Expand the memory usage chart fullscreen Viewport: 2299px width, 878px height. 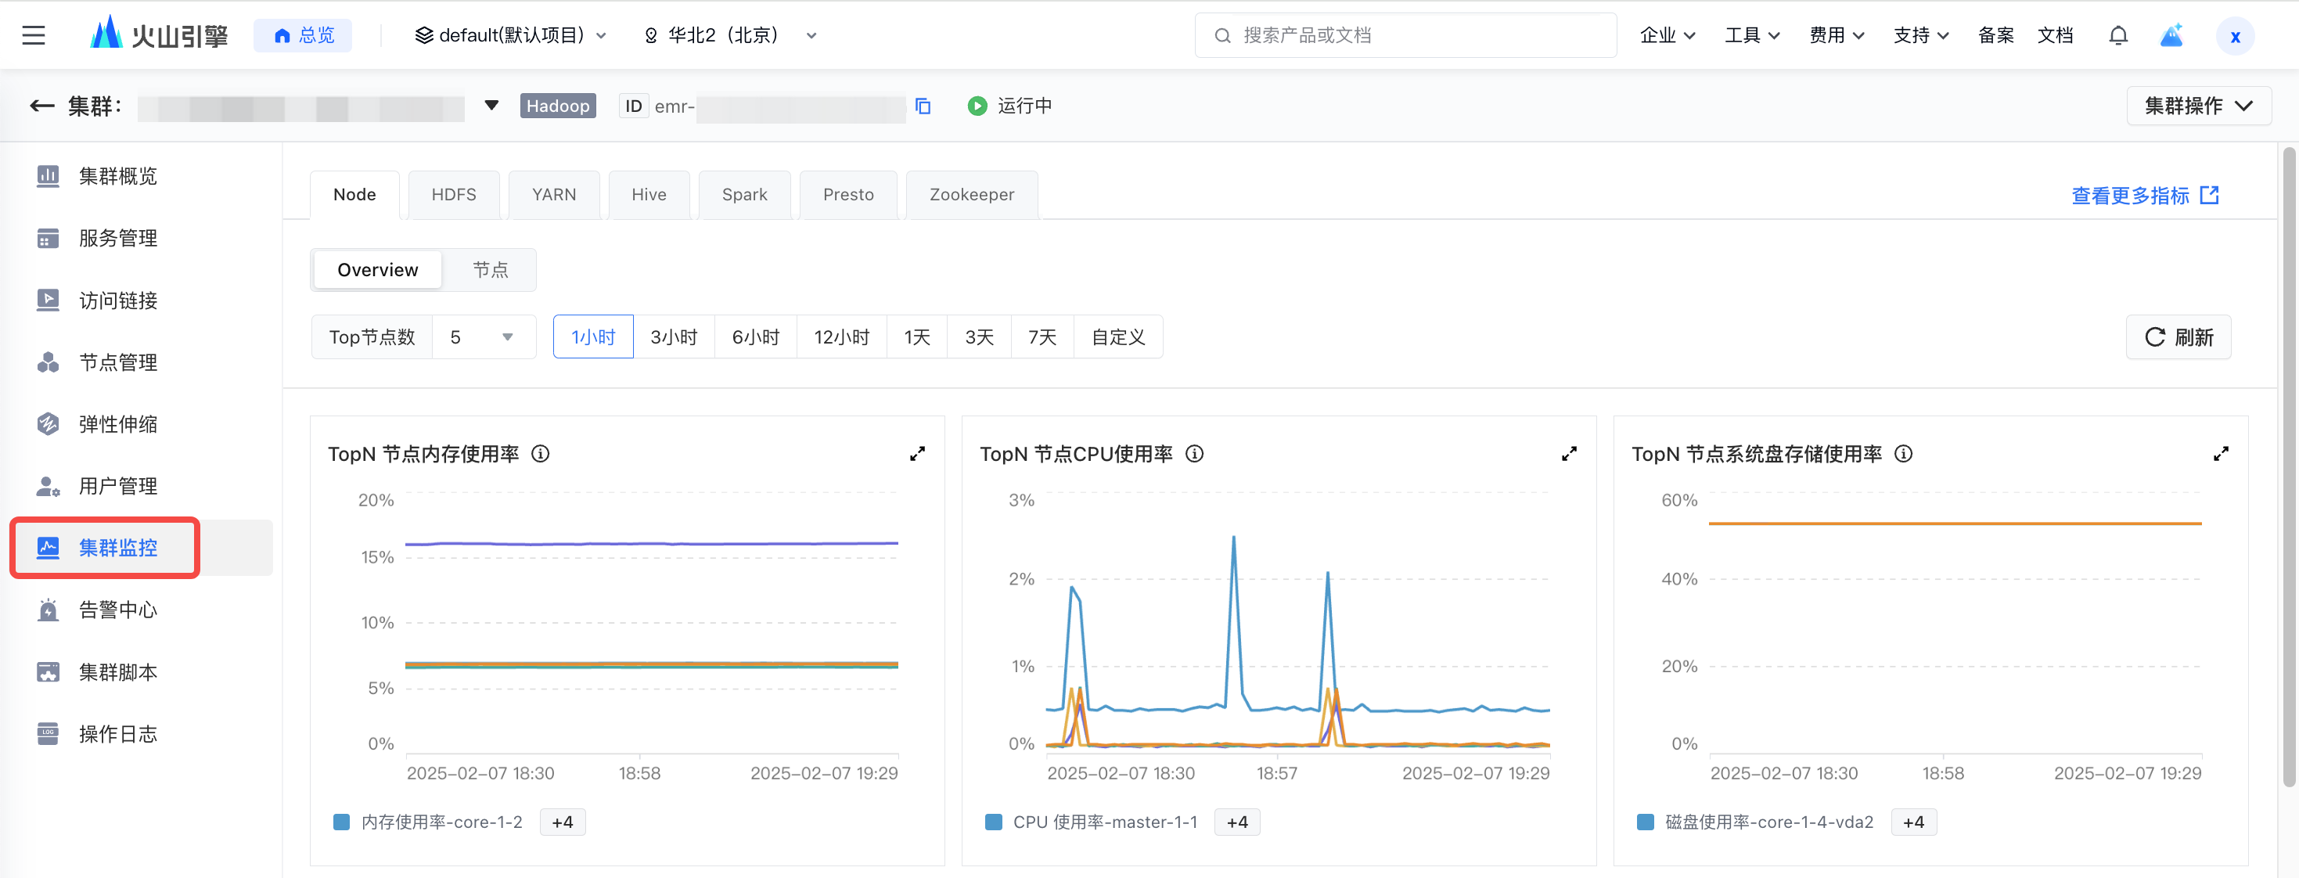(917, 454)
